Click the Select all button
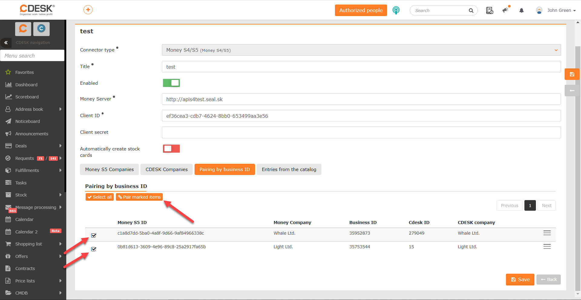581x300 pixels. coord(100,197)
